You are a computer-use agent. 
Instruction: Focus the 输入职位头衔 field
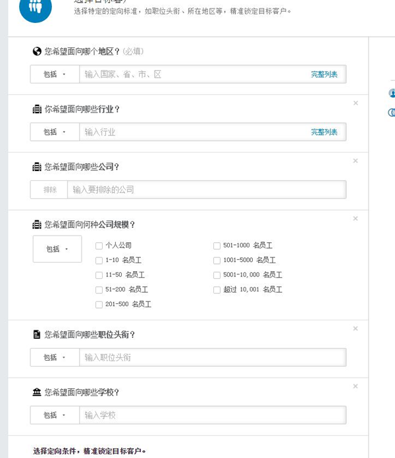(213, 357)
